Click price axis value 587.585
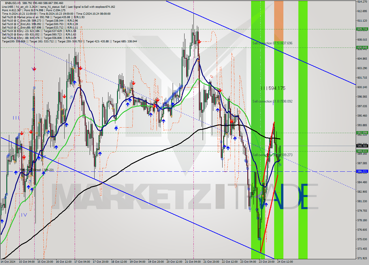Viewport: 369px width, 265px height. (x=362, y=163)
